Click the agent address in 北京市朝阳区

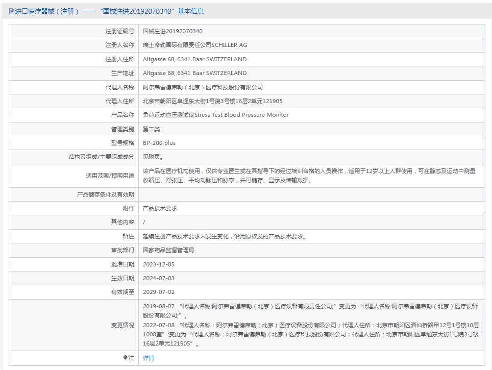(x=212, y=101)
